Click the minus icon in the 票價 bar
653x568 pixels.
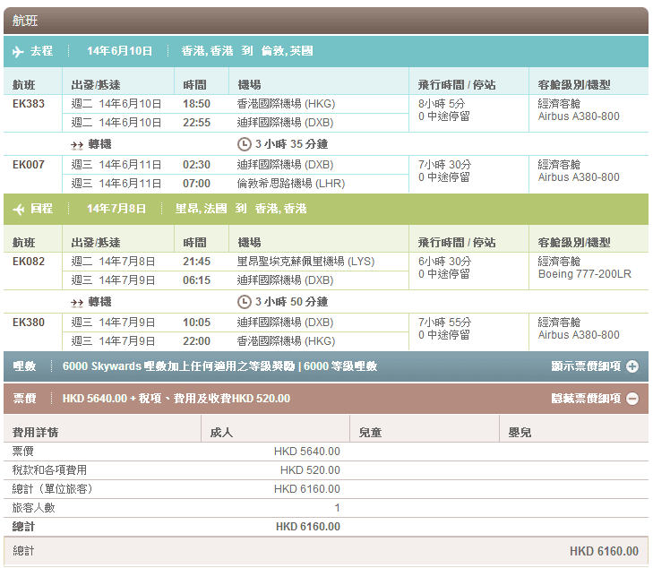(x=632, y=399)
